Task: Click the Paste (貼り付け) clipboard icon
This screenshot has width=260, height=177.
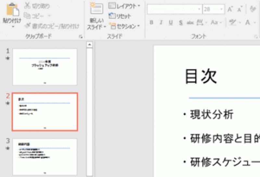Action: pyautogui.click(x=13, y=10)
